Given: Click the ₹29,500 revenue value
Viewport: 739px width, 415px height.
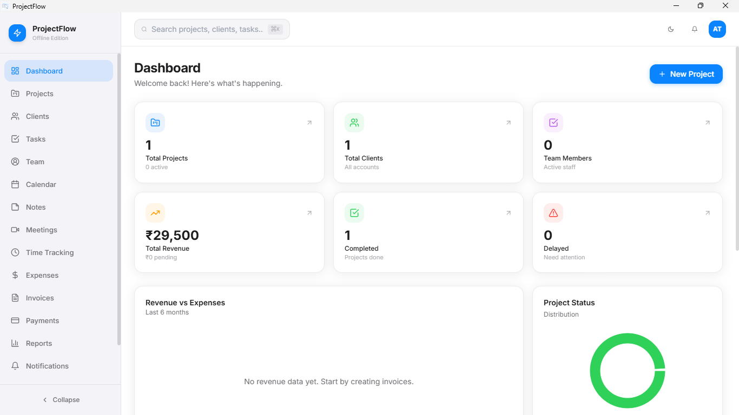Looking at the screenshot, I should [172, 236].
